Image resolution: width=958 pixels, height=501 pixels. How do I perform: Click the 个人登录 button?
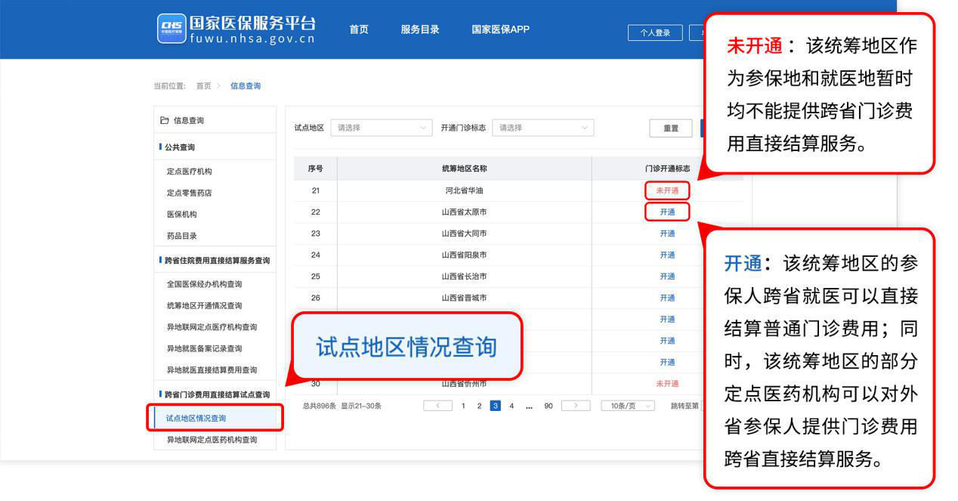655,32
